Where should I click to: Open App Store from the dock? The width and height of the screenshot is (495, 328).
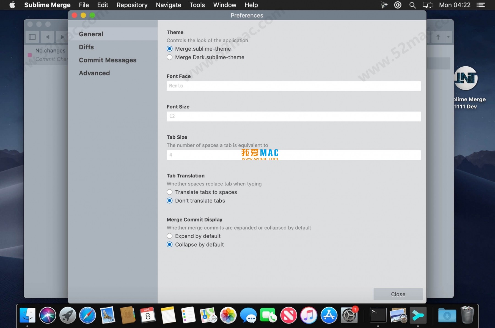pyautogui.click(x=329, y=315)
